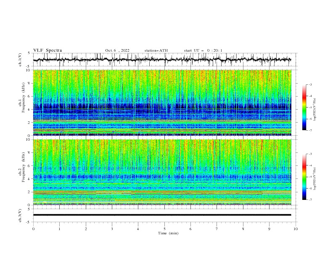The height and width of the screenshot is (257, 333).
Task: Click the ch.1 spectrogram panel
Action: [162, 102]
